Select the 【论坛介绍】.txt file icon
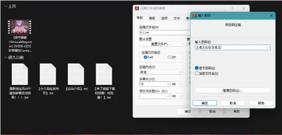The image size is (282, 135). (x=76, y=74)
